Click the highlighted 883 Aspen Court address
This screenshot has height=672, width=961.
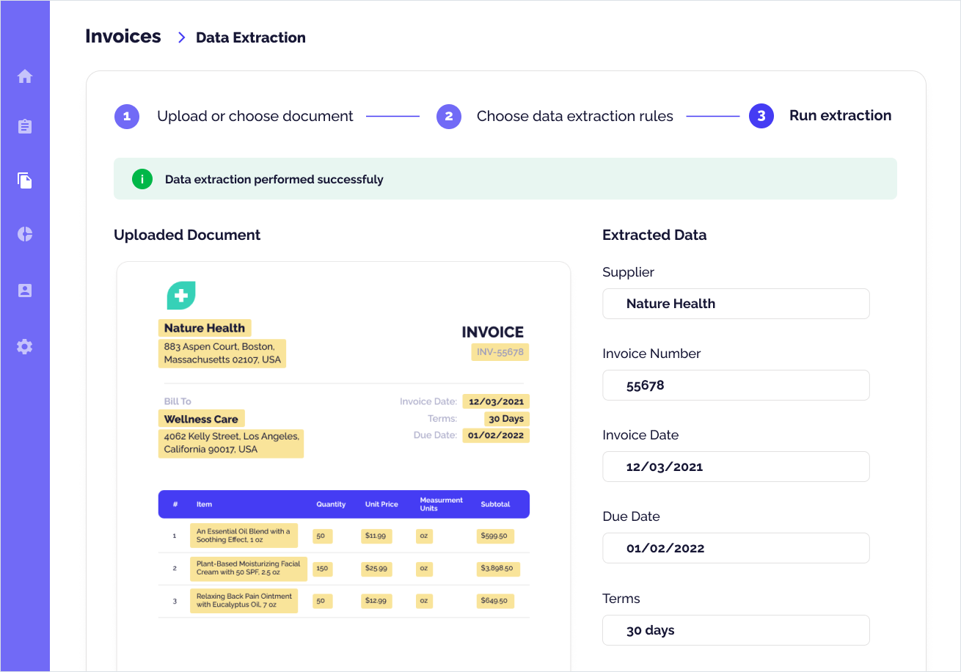coord(222,354)
